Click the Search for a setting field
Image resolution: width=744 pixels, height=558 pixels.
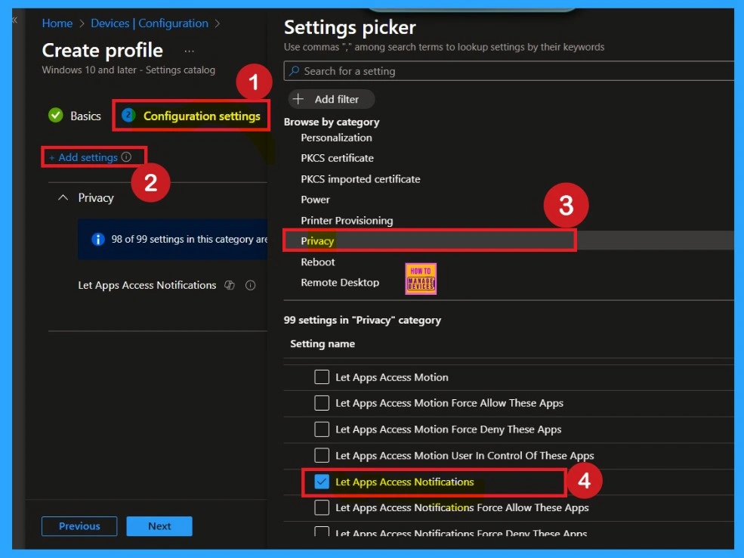coord(514,71)
